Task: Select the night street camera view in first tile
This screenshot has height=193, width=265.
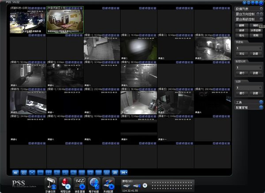Action: tap(28, 21)
